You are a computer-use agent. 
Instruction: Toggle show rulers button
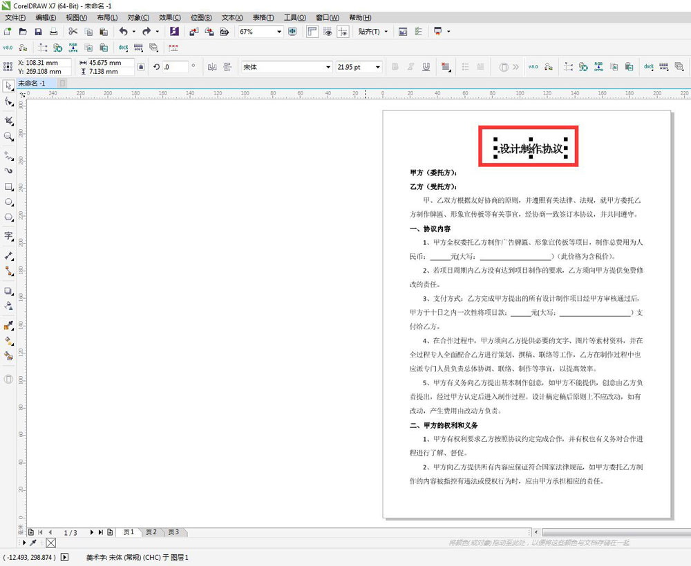click(x=312, y=32)
